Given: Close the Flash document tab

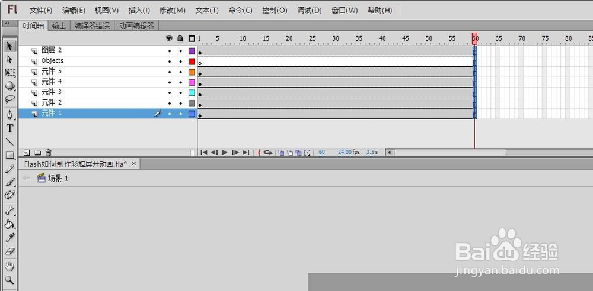Looking at the screenshot, I should pos(133,164).
